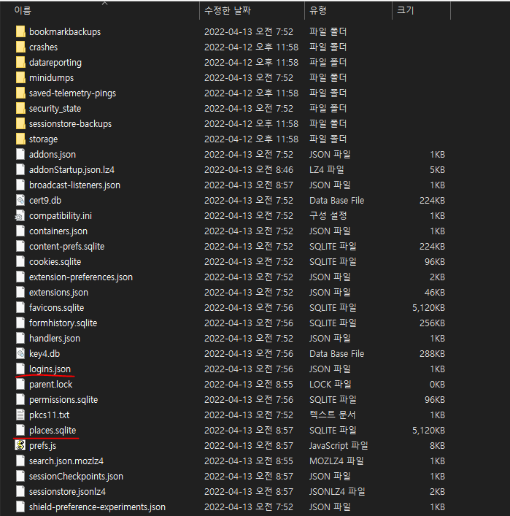The width and height of the screenshot is (510, 516).
Task: Click the LZ4 파일 type cell
Action: (327, 170)
